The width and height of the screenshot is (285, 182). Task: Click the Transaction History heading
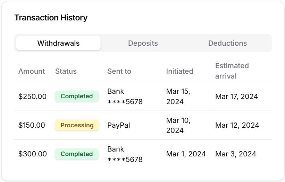coord(51,18)
